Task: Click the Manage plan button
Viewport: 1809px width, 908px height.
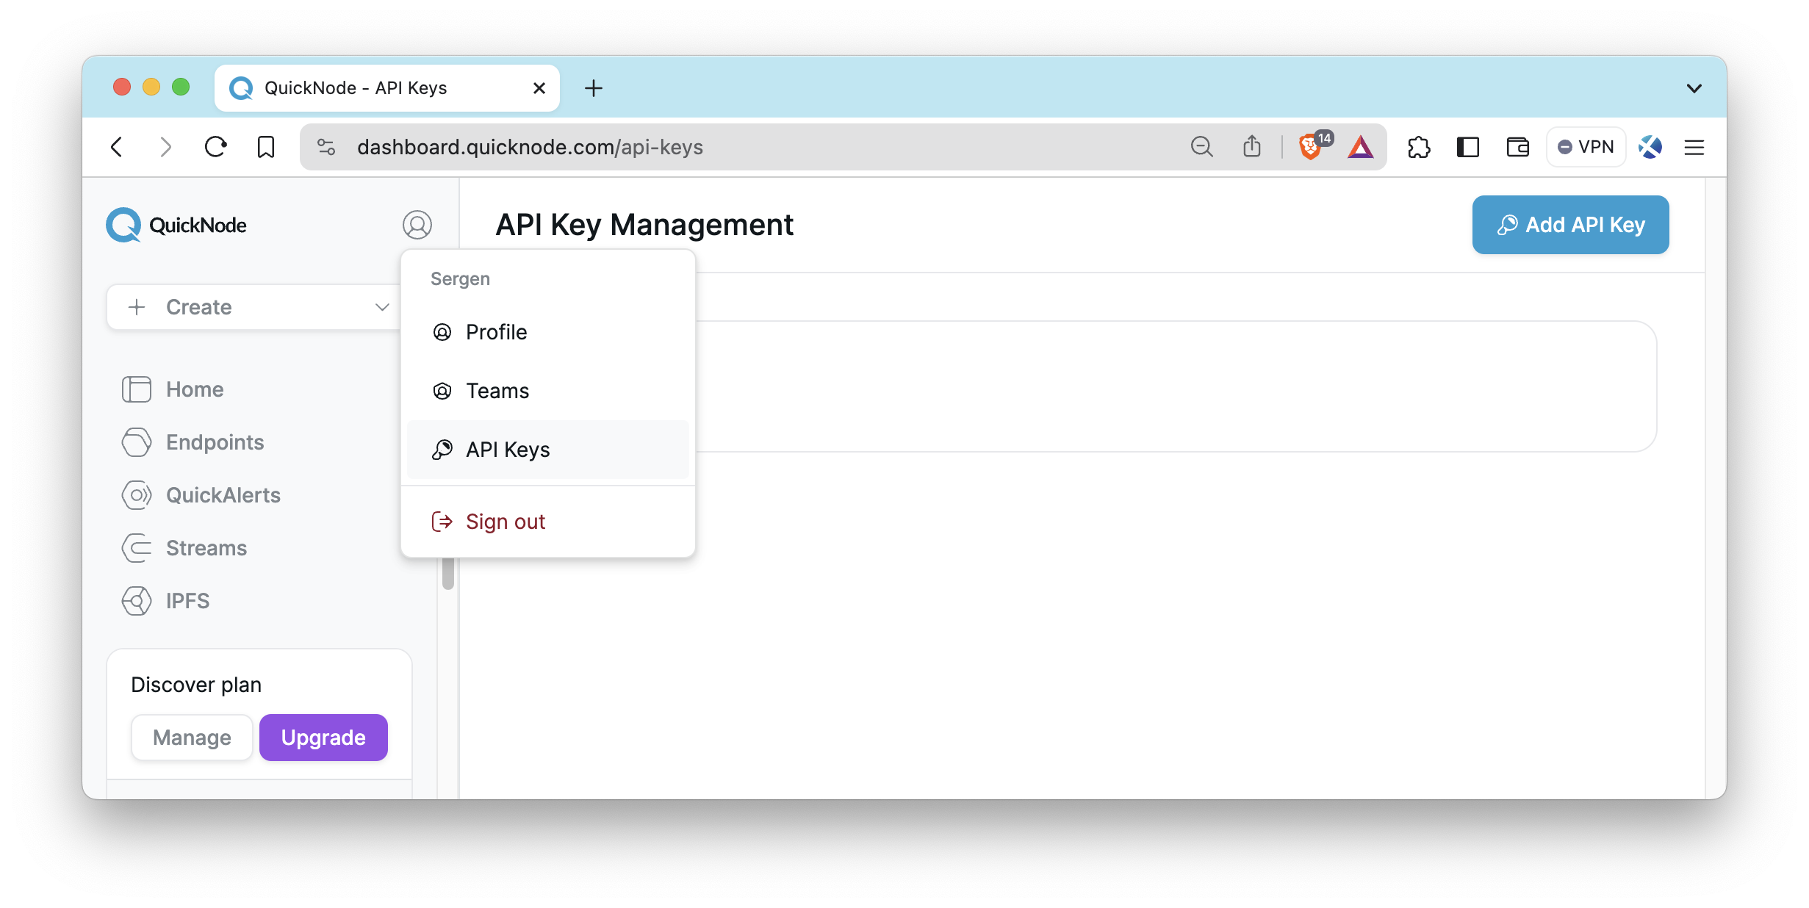Action: click(x=192, y=738)
